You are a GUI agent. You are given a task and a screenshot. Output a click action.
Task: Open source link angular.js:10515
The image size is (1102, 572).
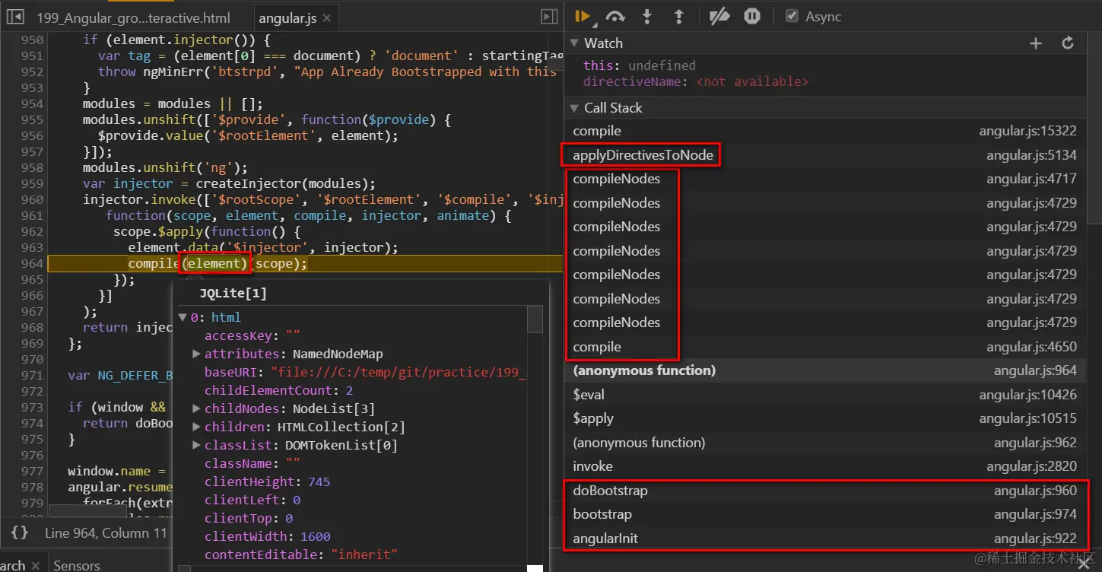click(1027, 418)
